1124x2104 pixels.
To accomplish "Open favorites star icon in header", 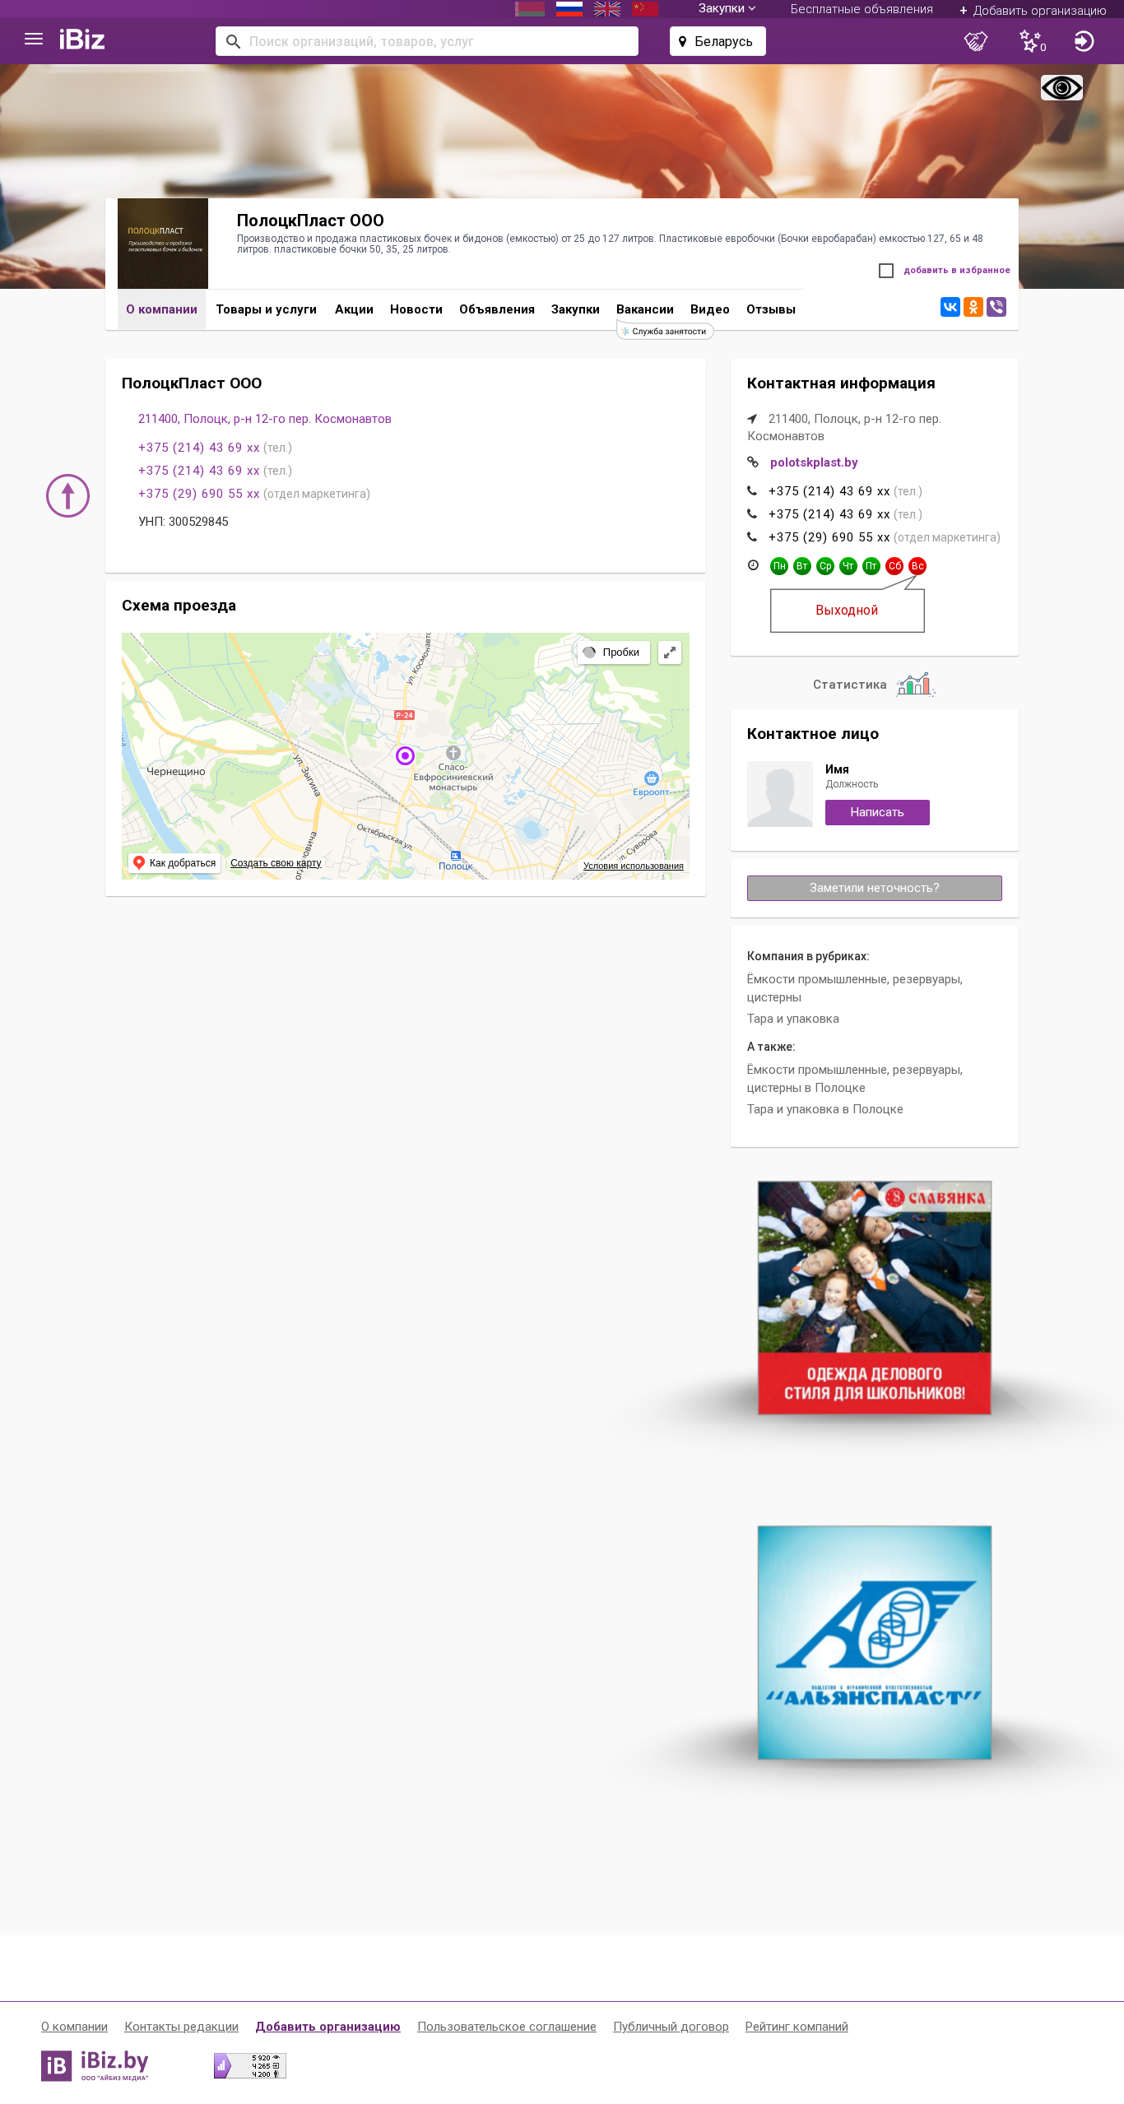I will click(x=1032, y=41).
